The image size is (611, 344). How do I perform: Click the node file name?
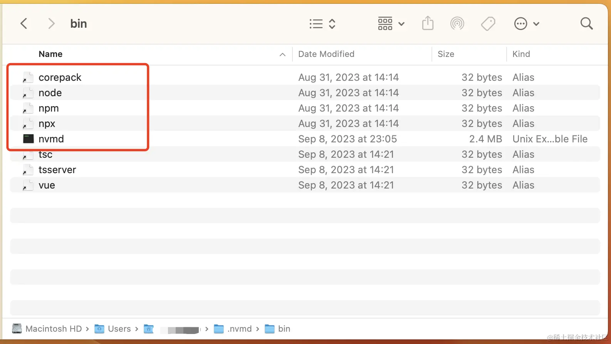pos(50,93)
